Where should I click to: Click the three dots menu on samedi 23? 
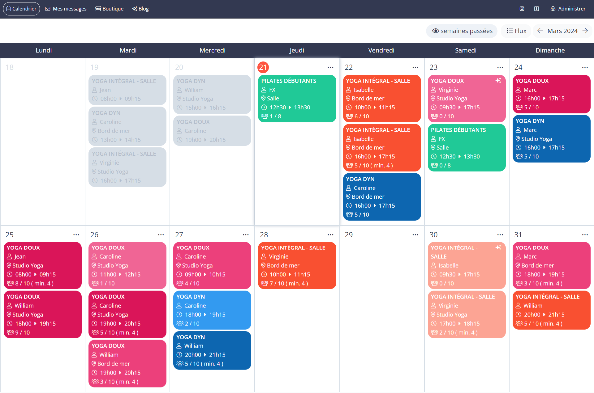tap(500, 67)
